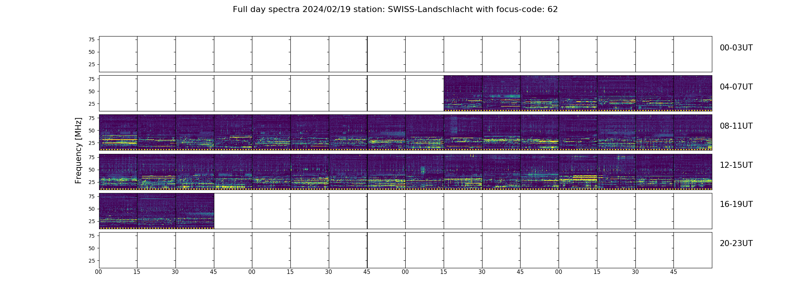The width and height of the screenshot is (791, 301).
Task: Click last spectrogram tile in 12-15UT row
Action: [693, 172]
